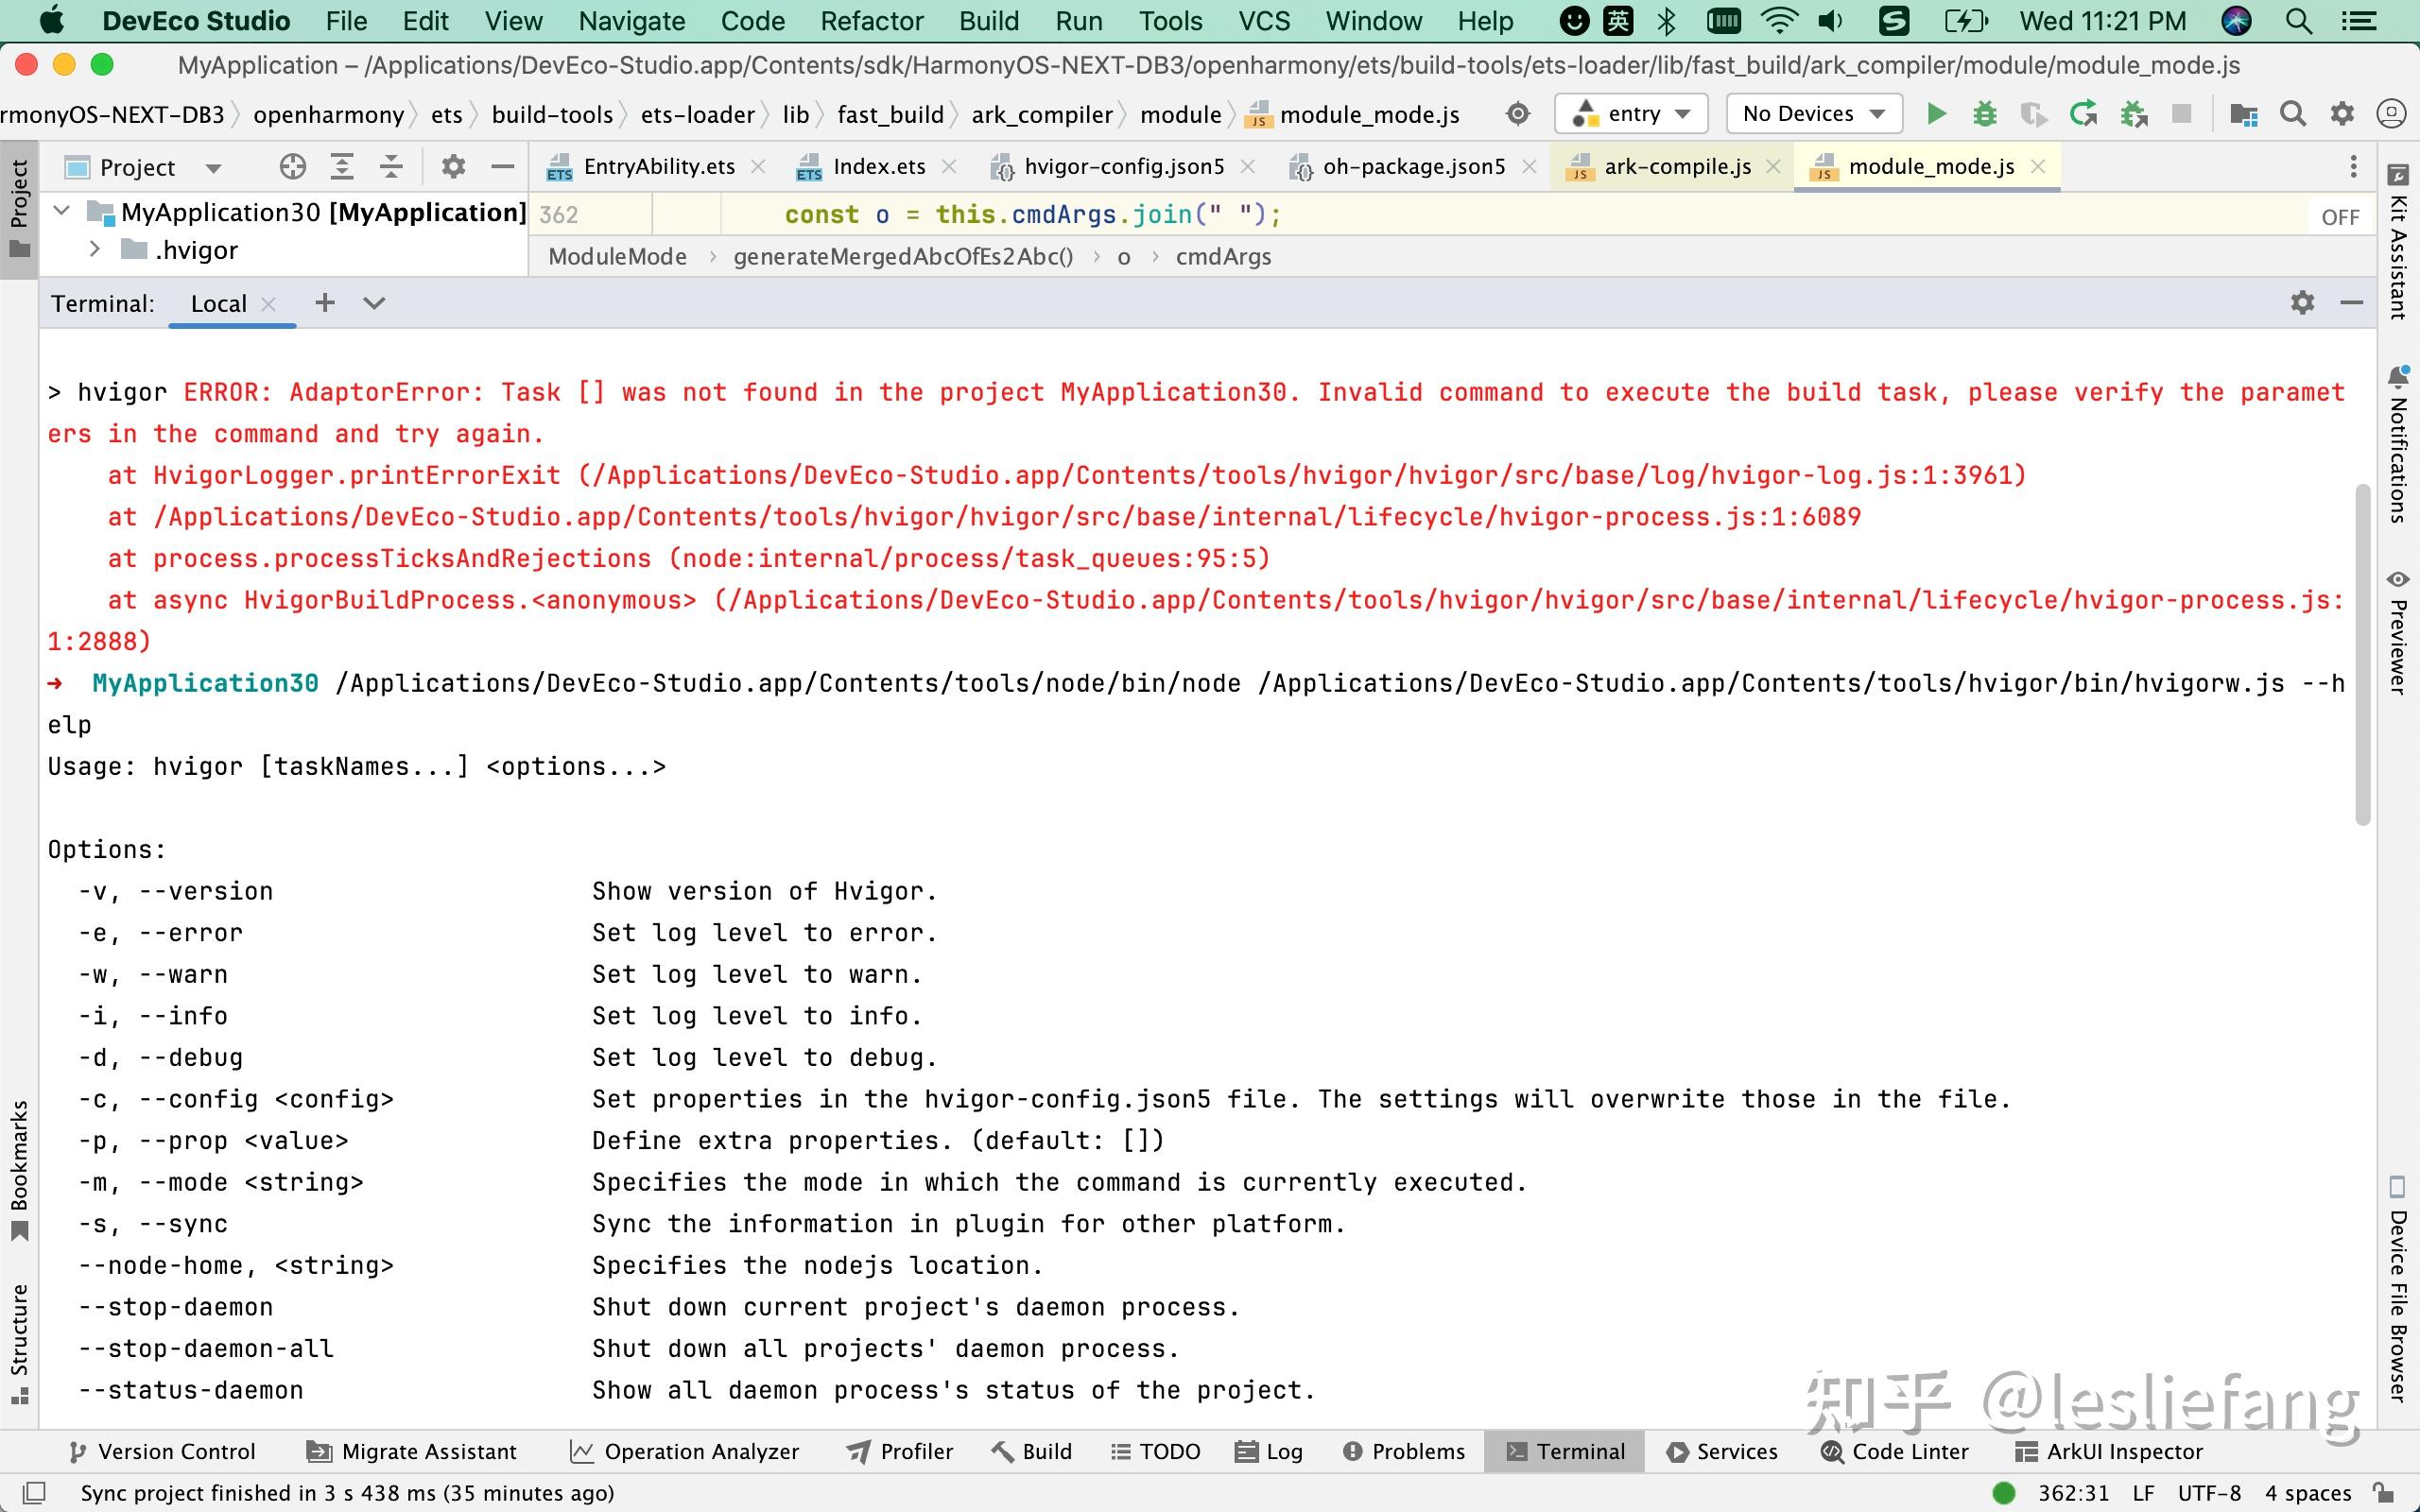Expand the .hvigor folder in project tree
This screenshot has width=2420, height=1512.
point(94,249)
